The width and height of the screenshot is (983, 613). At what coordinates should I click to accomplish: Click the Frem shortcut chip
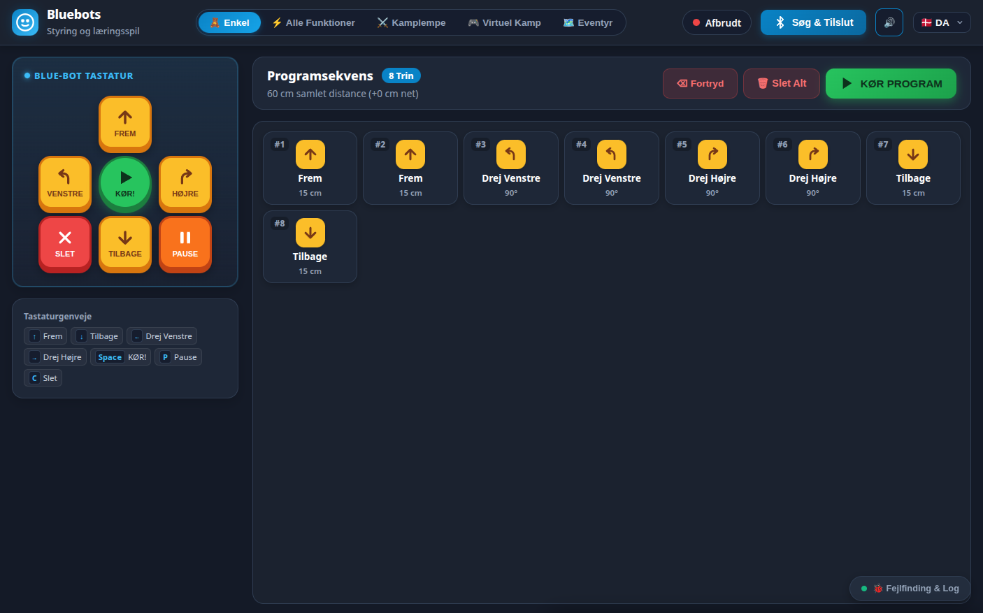tap(45, 336)
